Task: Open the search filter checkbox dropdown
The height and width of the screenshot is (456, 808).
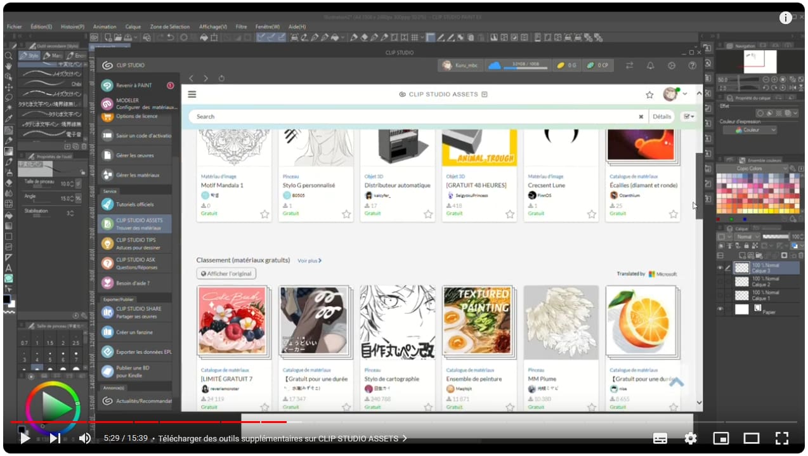Action: [x=687, y=117]
